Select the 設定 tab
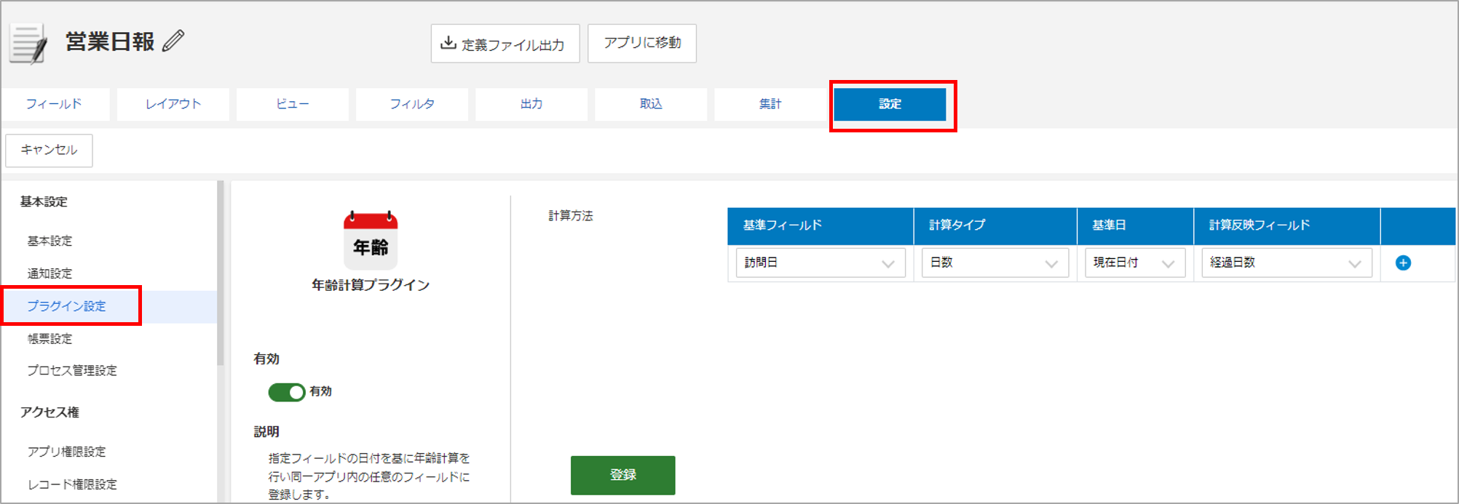Viewport: 1459px width, 504px height. pyautogui.click(x=890, y=104)
